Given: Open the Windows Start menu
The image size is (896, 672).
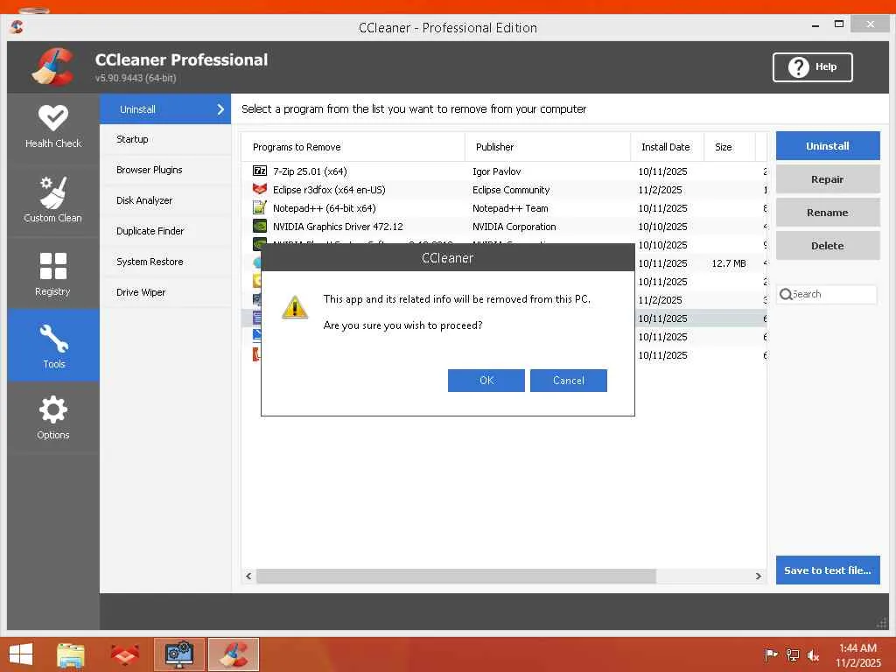Looking at the screenshot, I should 21,654.
